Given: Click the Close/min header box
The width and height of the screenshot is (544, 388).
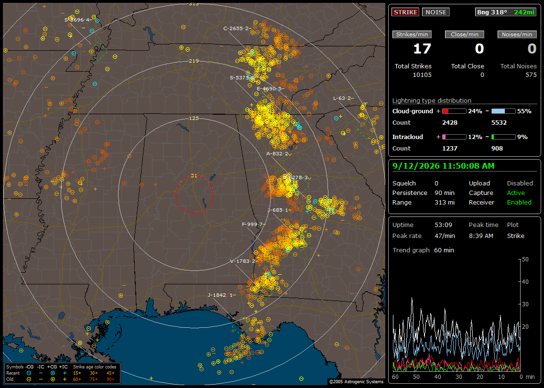Looking at the screenshot, I should pos(465,34).
